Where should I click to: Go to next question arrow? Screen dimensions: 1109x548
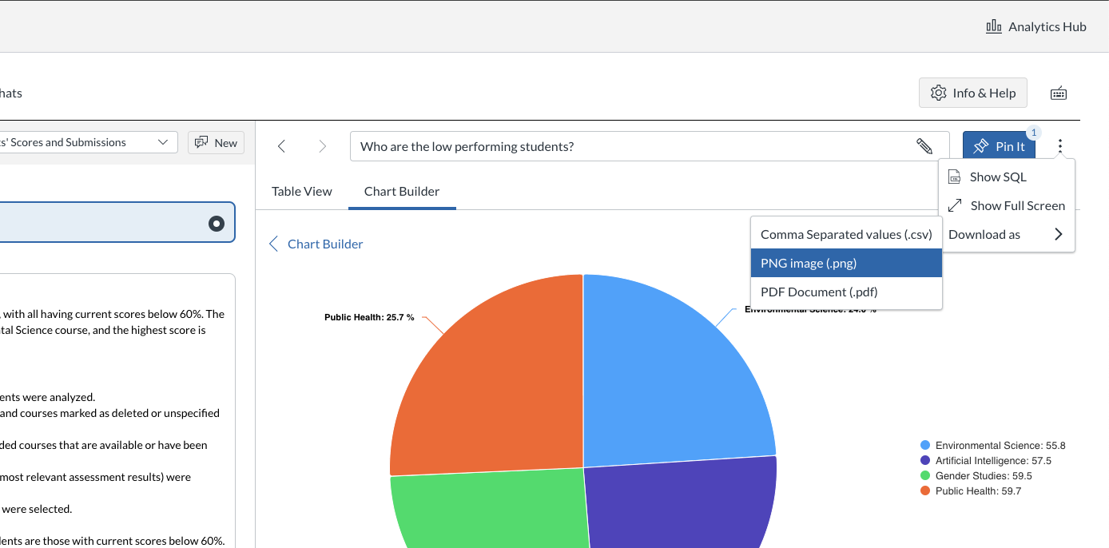point(323,146)
